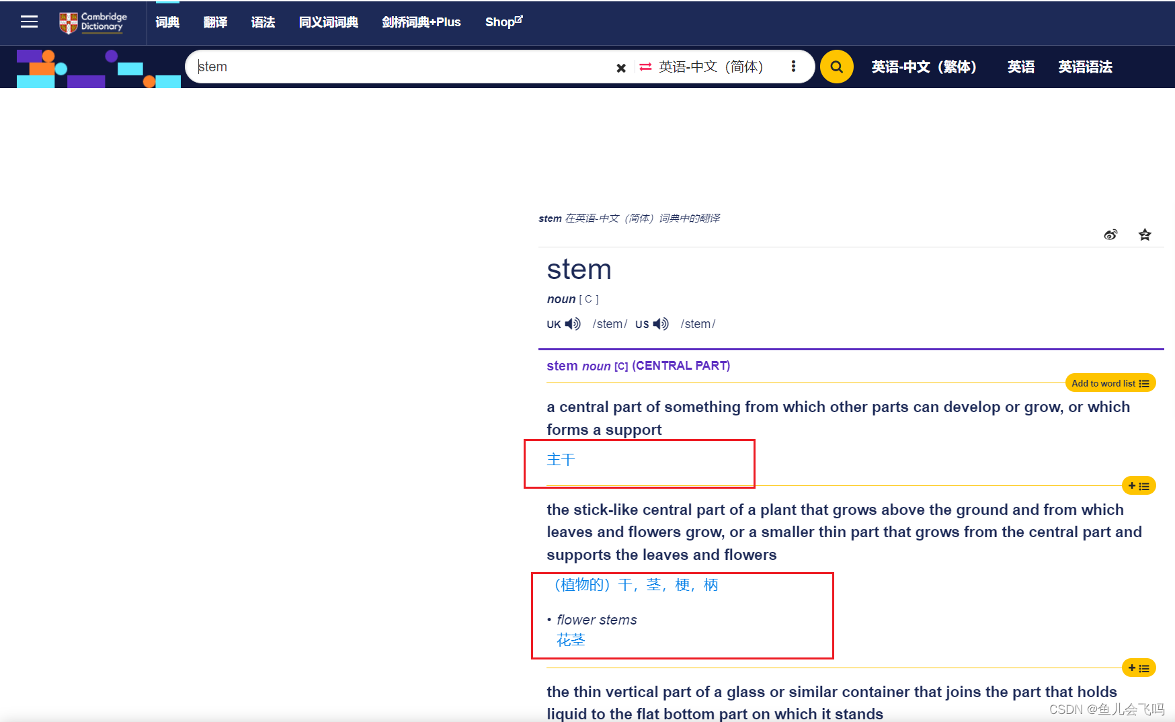
Task: Open the three-dot search options menu
Action: click(x=793, y=67)
